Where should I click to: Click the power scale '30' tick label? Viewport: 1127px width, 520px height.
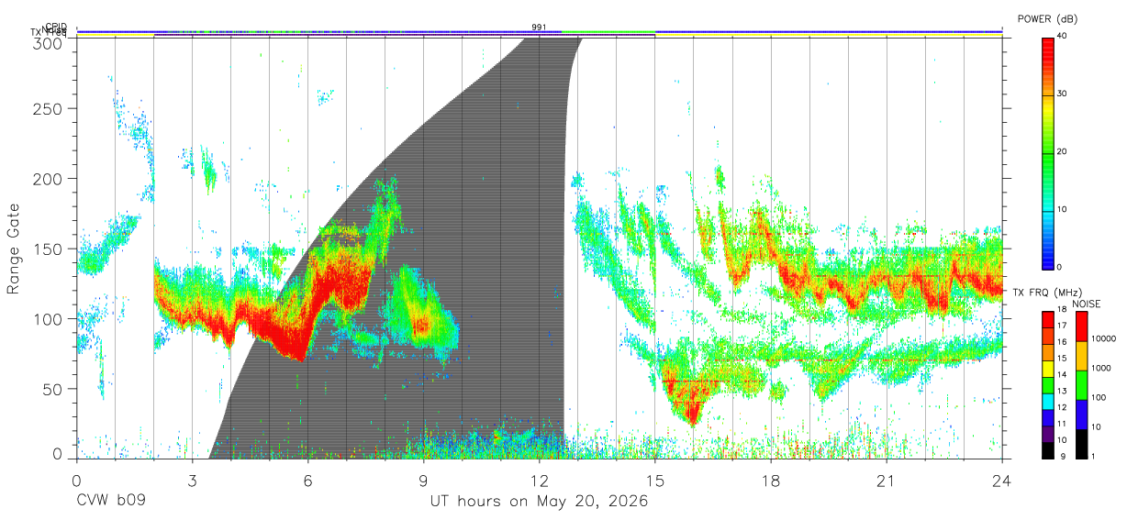coord(1063,94)
